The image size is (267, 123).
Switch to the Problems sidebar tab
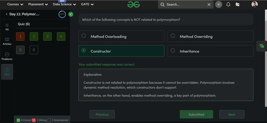point(7,56)
